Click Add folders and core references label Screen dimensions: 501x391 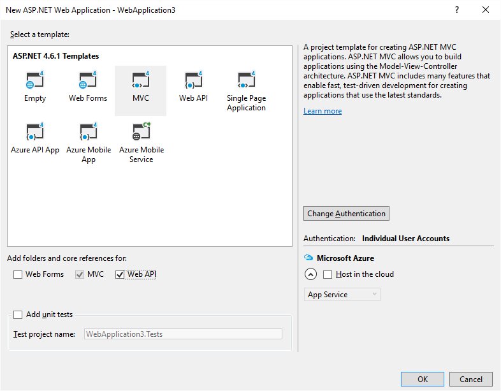[x=67, y=258]
